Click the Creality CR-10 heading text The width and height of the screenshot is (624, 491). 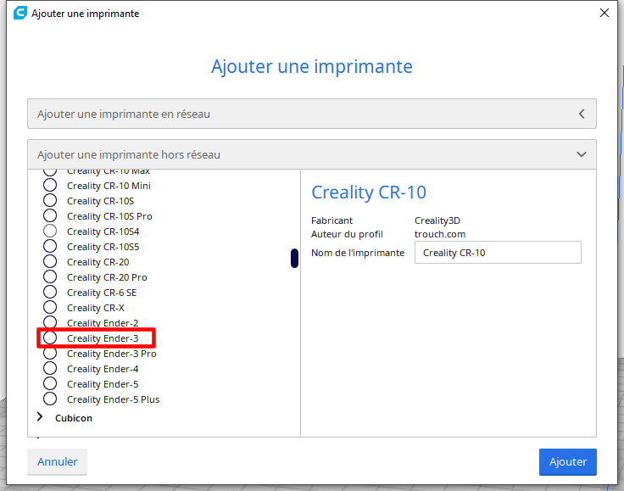coord(369,192)
